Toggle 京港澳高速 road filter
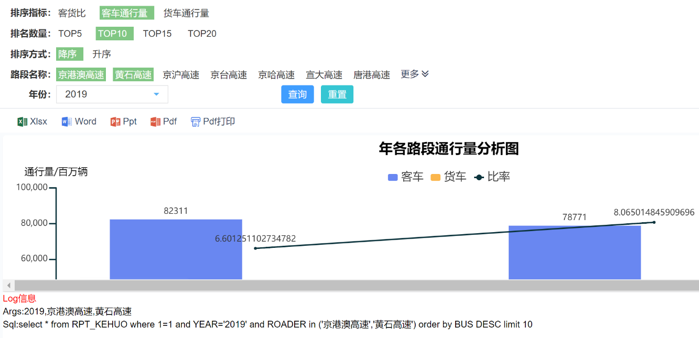The image size is (699, 338). coord(81,74)
